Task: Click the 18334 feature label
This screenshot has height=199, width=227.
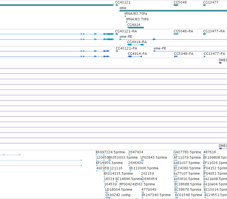Action: 109,179
